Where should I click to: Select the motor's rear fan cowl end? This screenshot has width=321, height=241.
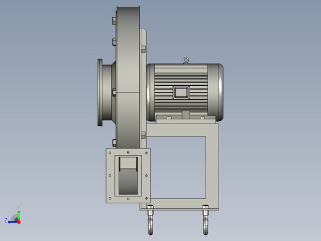point(215,92)
